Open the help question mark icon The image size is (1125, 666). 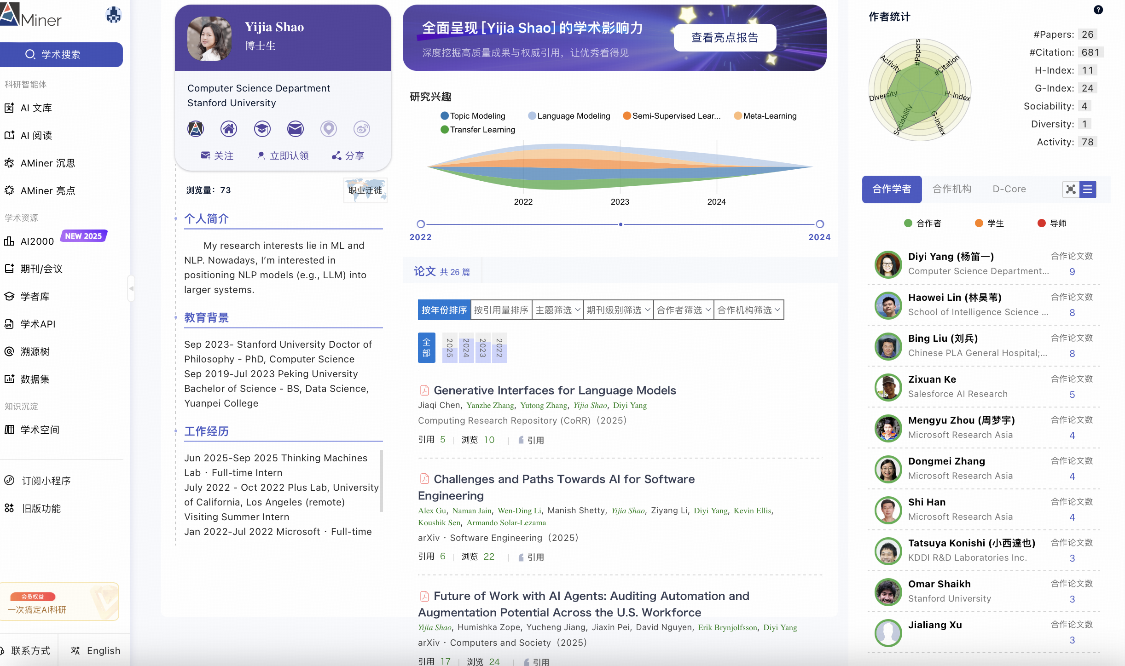click(x=1098, y=10)
